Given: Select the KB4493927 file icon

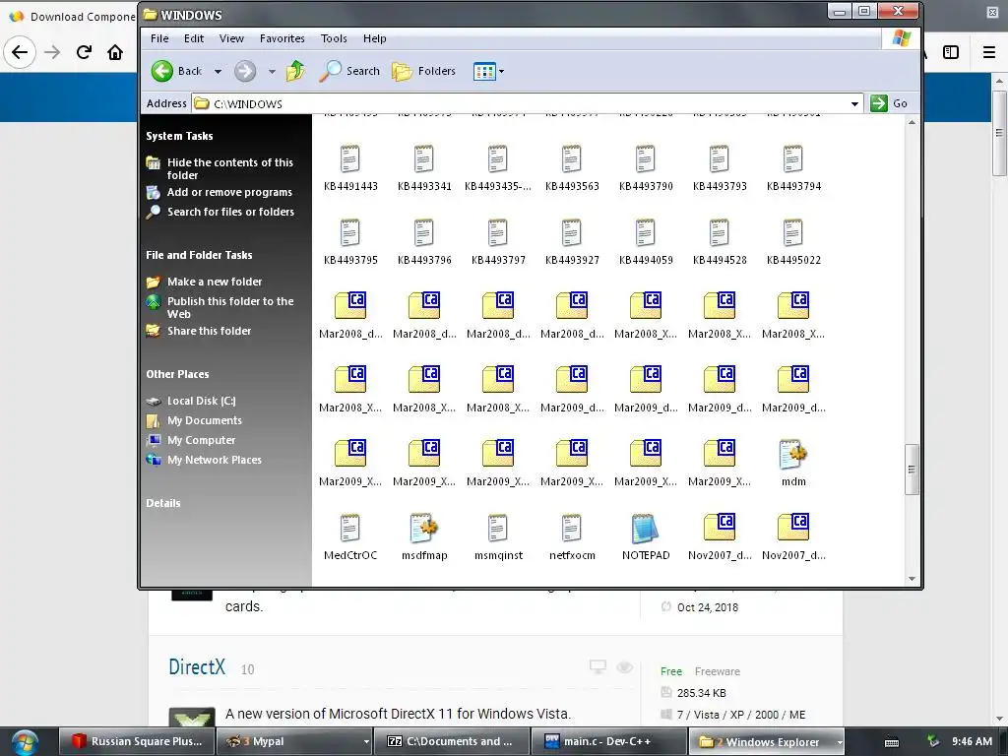Looking at the screenshot, I should (572, 233).
